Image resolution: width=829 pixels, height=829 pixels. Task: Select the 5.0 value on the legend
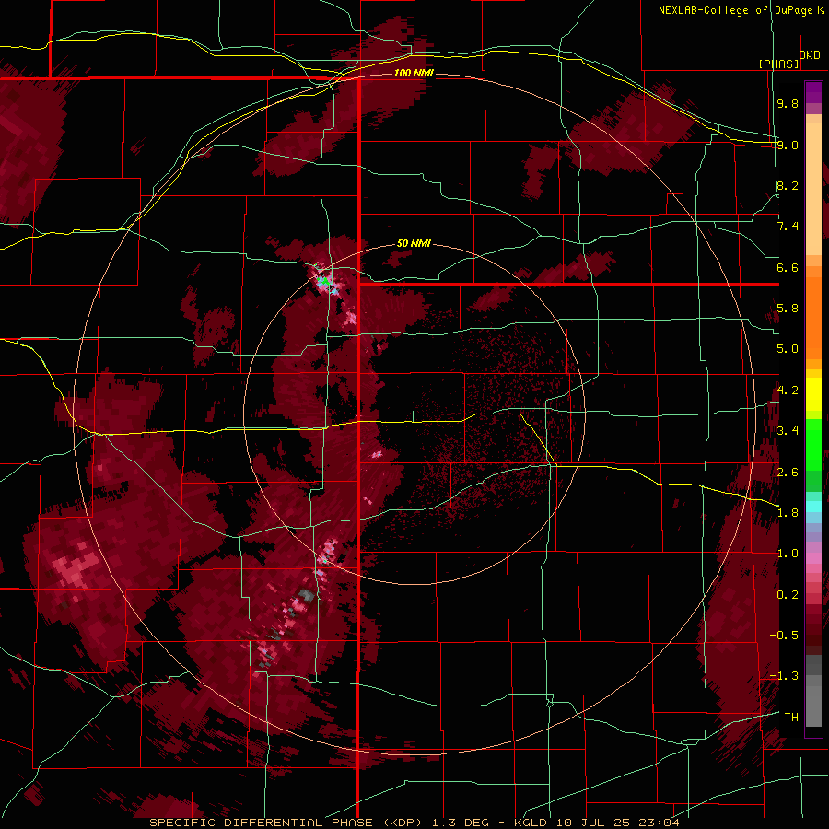pyautogui.click(x=788, y=349)
